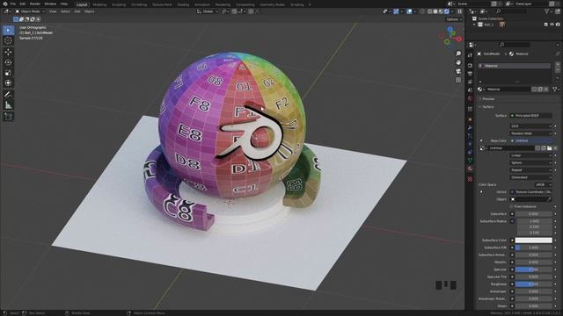Screen dimensions: 563x316
Task: Click the viewport zoom magnifier icon
Action: (x=458, y=54)
